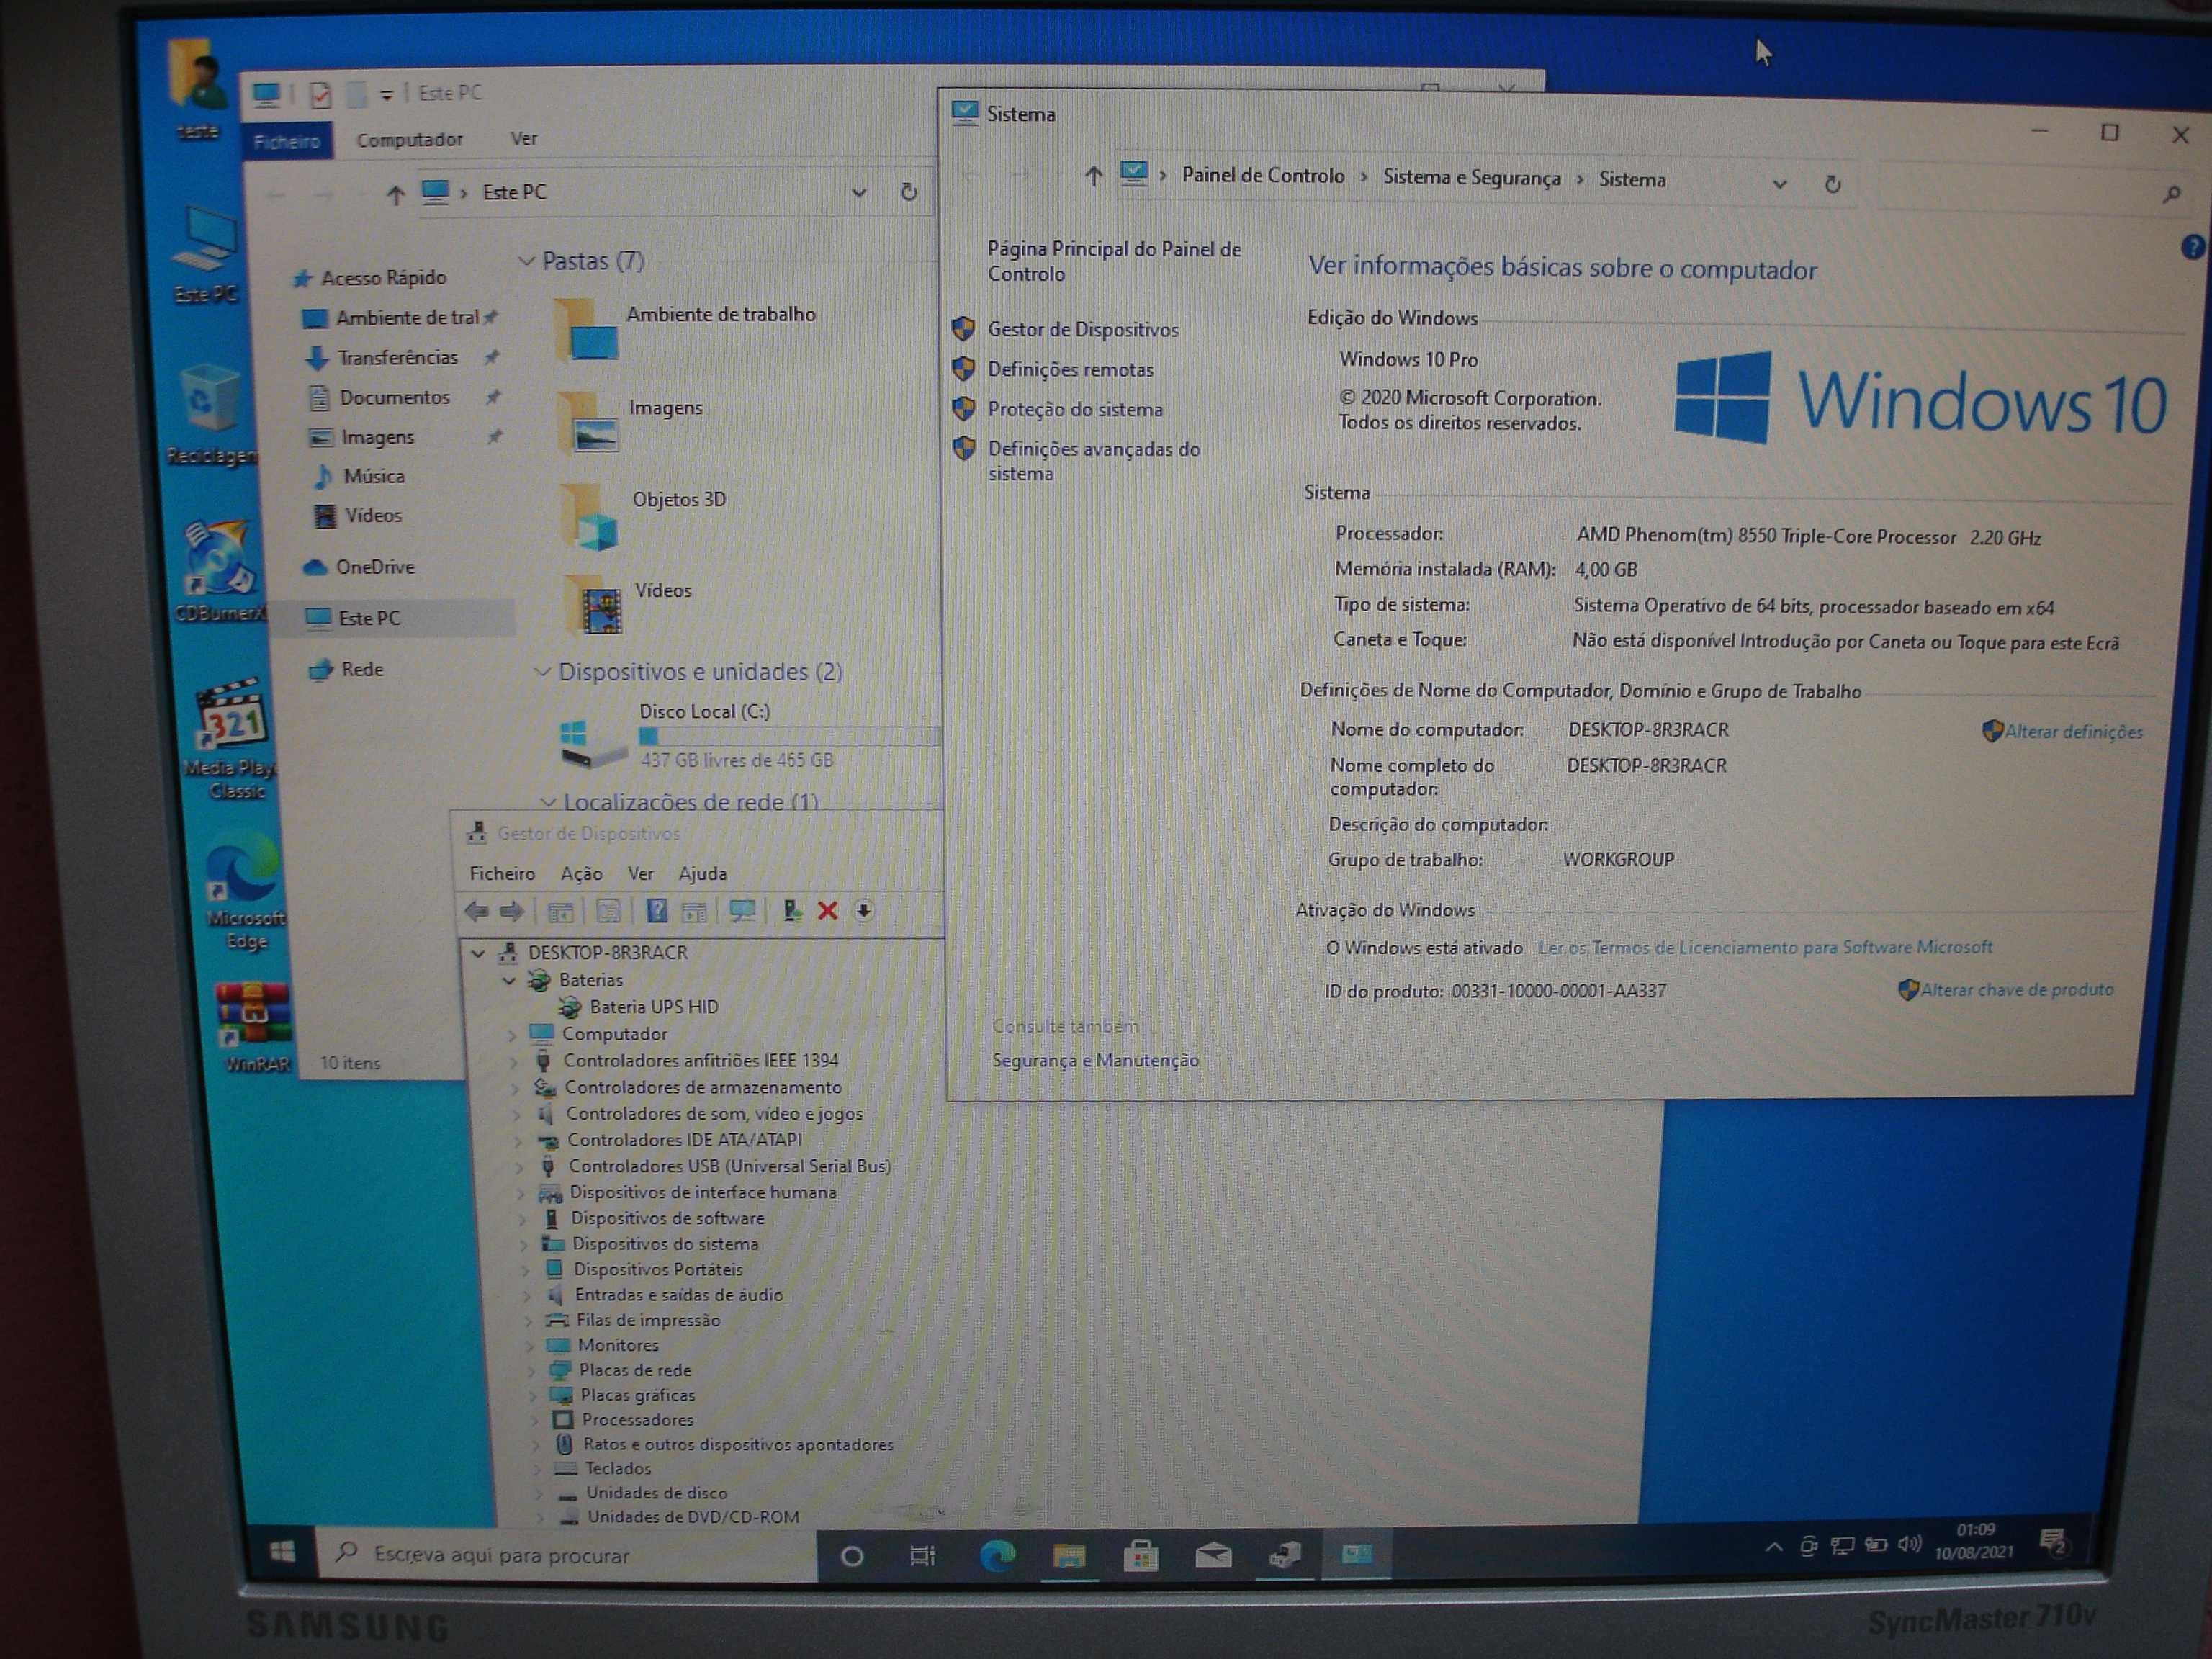Collapse the Pastas (7) group
The height and width of the screenshot is (1659, 2212).
[526, 261]
